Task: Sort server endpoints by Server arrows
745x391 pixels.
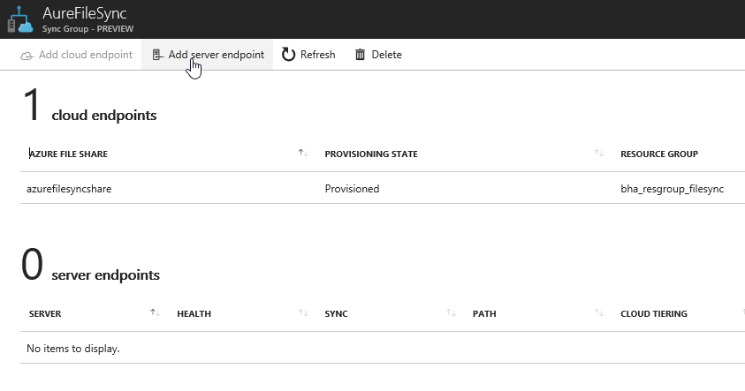Action: [155, 312]
